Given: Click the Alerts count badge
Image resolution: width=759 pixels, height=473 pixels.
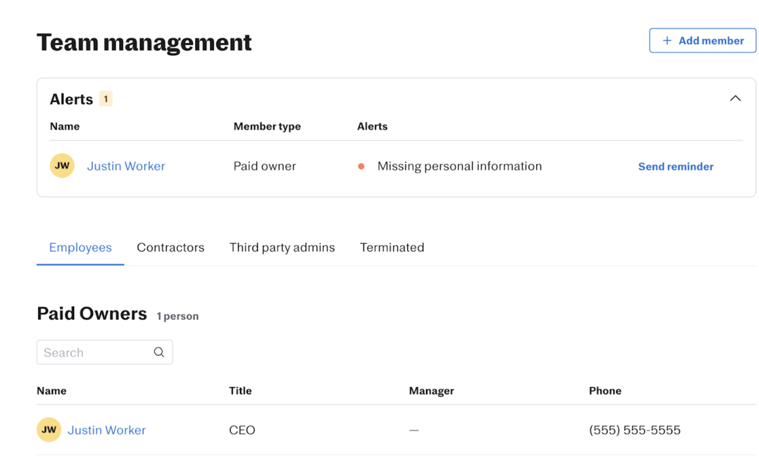Looking at the screenshot, I should pyautogui.click(x=106, y=99).
